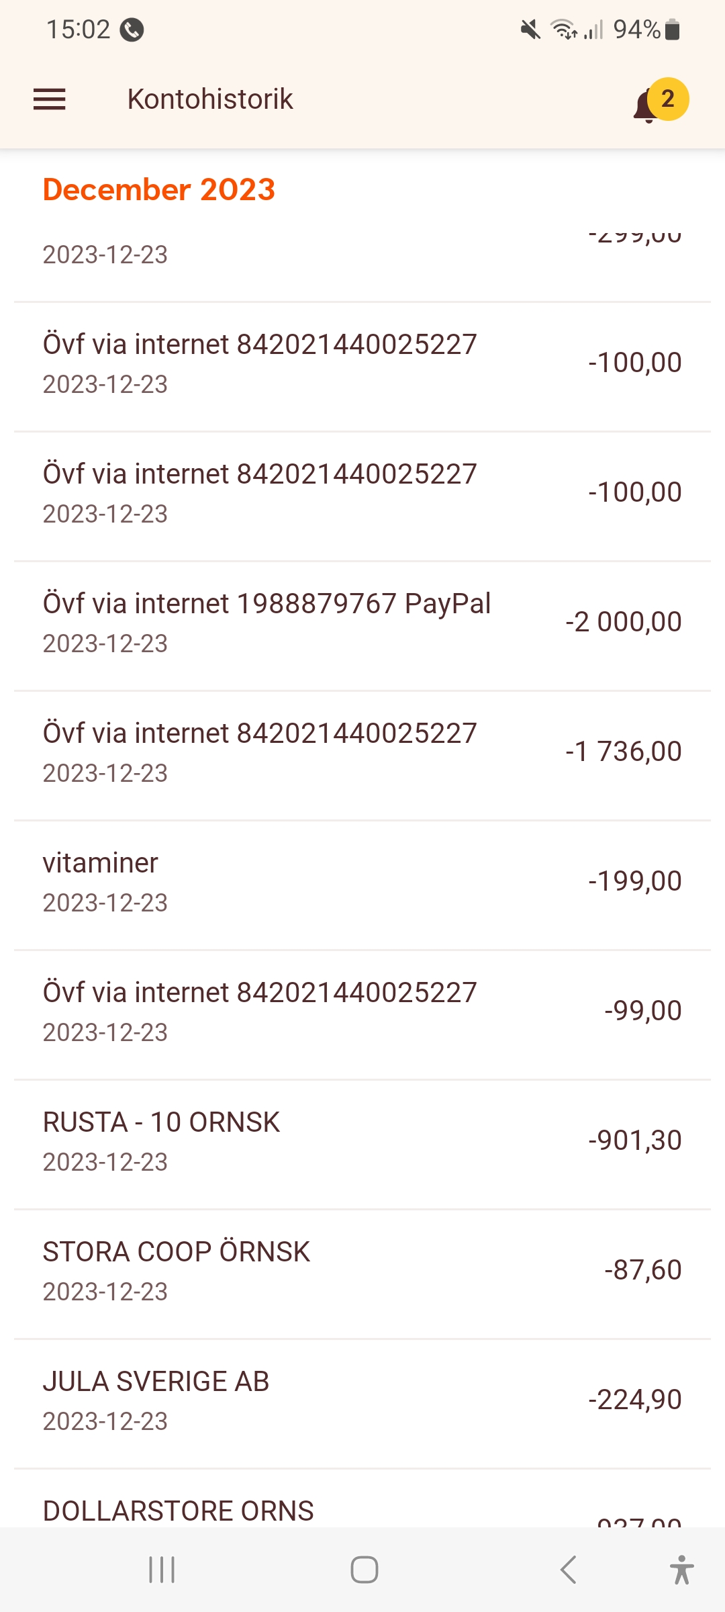Tap the mute status icon
The width and height of the screenshot is (725, 1612).
pyautogui.click(x=530, y=30)
